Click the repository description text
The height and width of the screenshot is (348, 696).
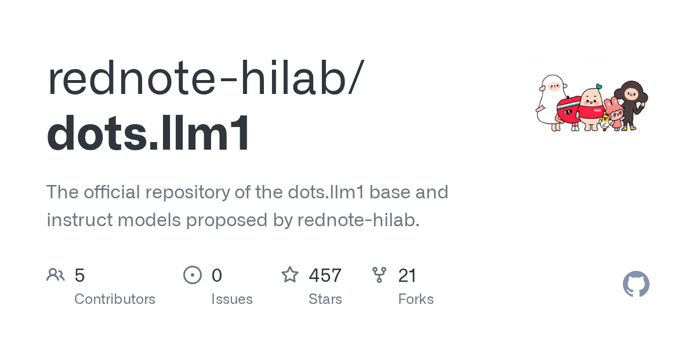point(247,206)
